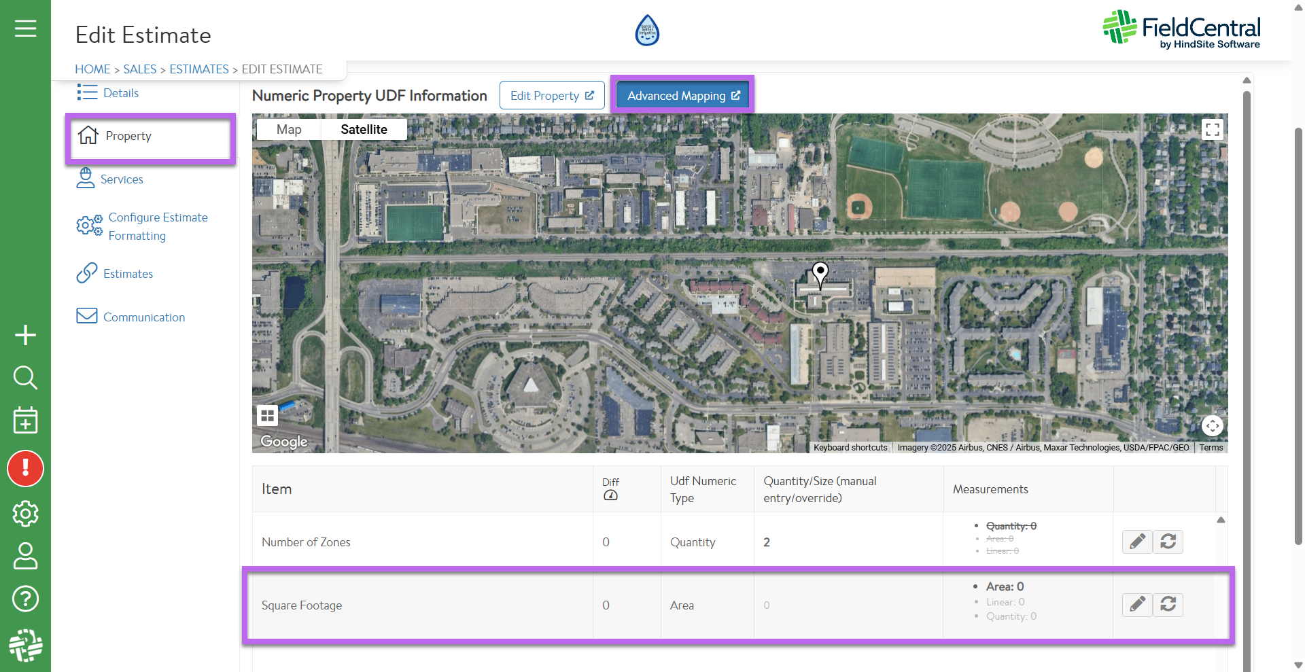The height and width of the screenshot is (672, 1305).
Task: Open the help question mark icon
Action: 25,599
